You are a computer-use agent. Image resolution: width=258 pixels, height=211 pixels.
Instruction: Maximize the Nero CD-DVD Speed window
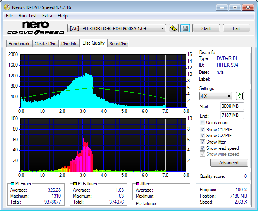[x=235, y=7]
